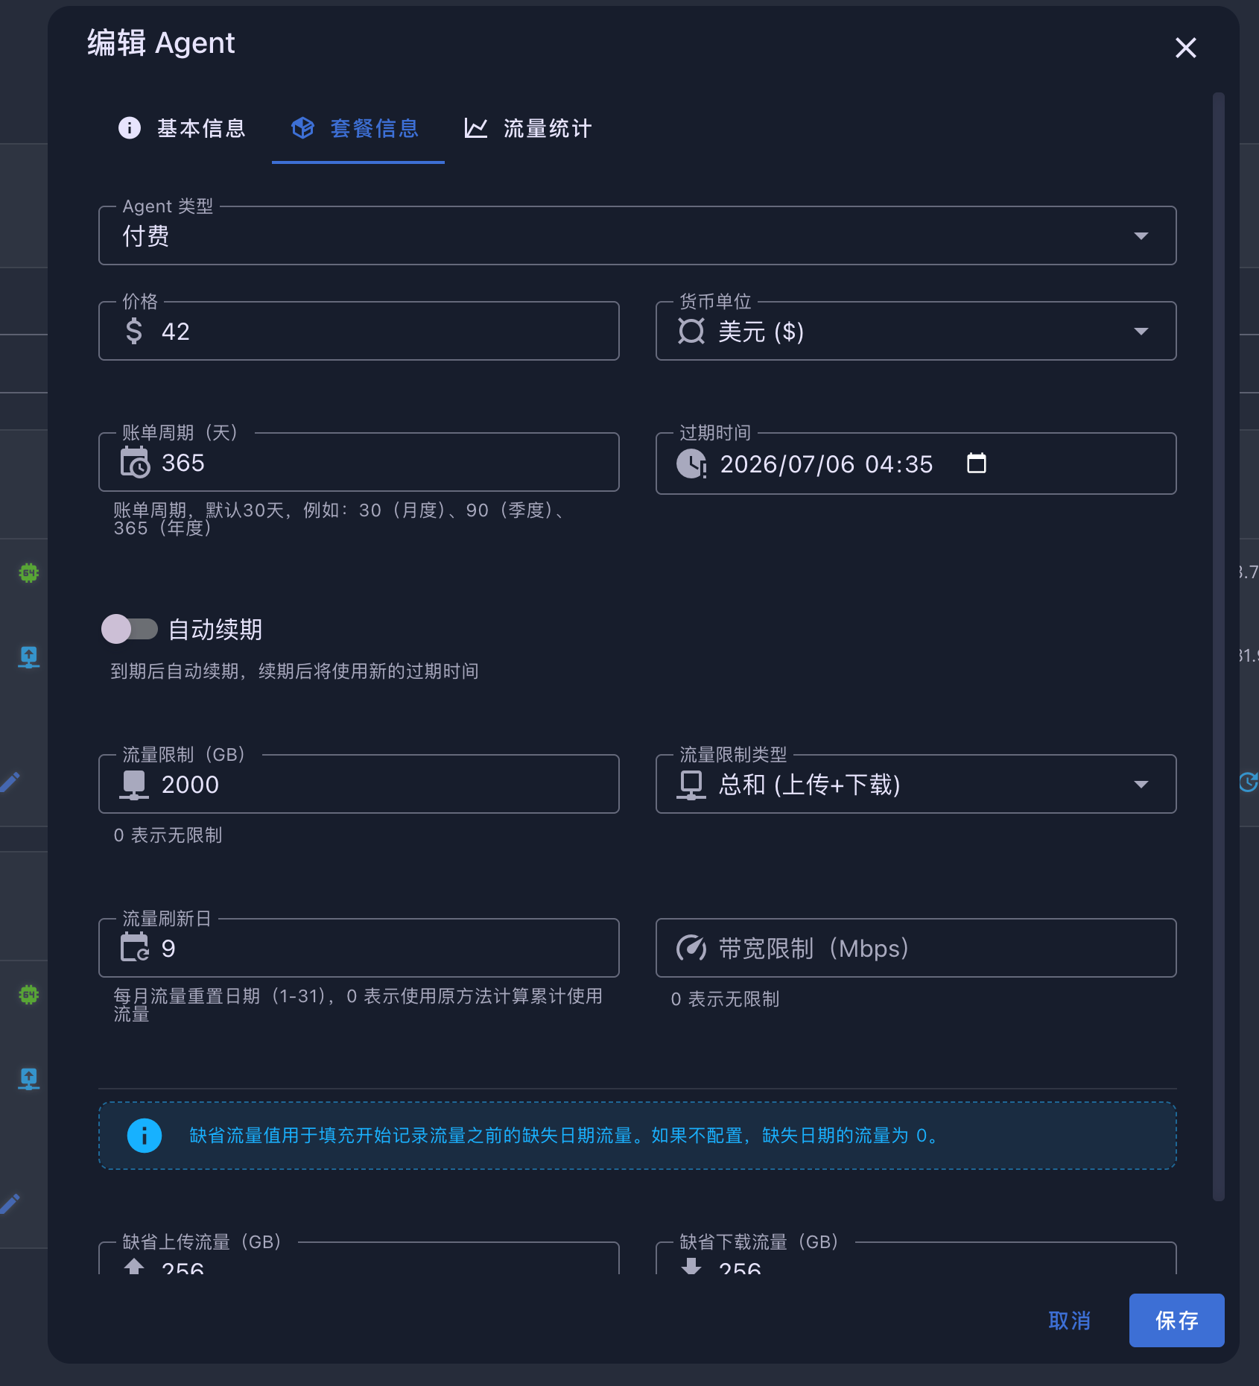The width and height of the screenshot is (1259, 1386).
Task: Expand the 货币单位 currency dropdown
Action: tap(916, 331)
